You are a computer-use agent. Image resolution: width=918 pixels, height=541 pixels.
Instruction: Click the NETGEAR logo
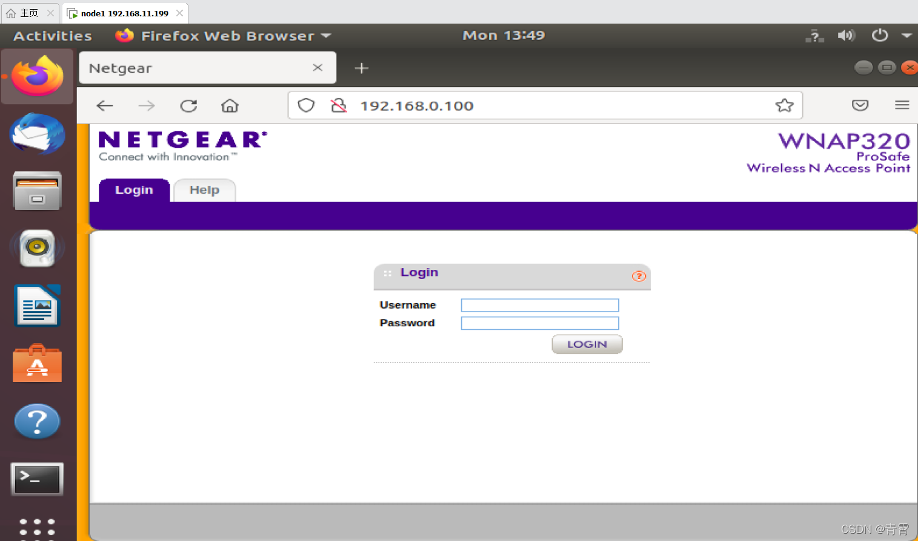pyautogui.click(x=182, y=146)
